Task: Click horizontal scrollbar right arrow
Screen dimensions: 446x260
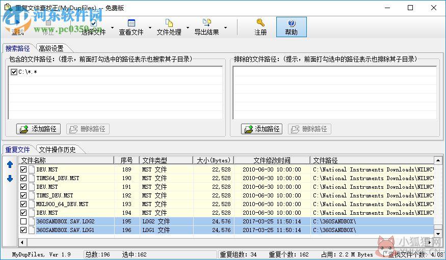Action: coord(430,242)
